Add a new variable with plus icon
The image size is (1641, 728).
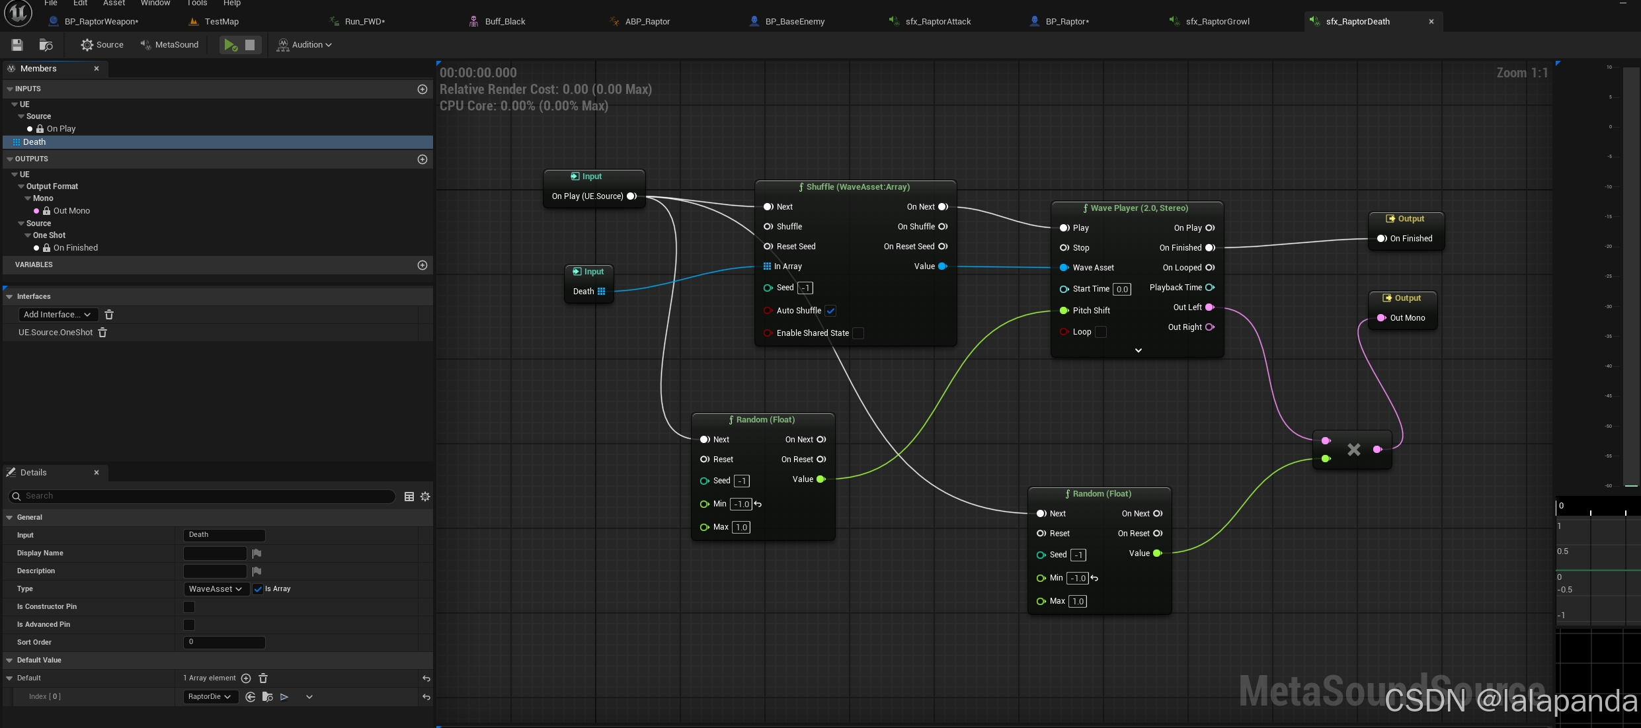pyautogui.click(x=422, y=265)
